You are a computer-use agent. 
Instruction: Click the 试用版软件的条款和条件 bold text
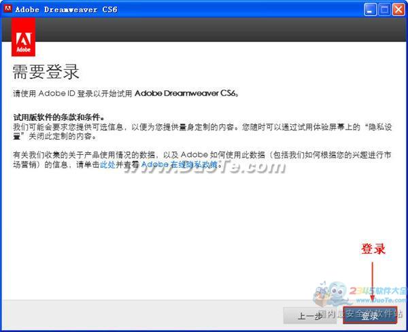pyautogui.click(x=58, y=117)
